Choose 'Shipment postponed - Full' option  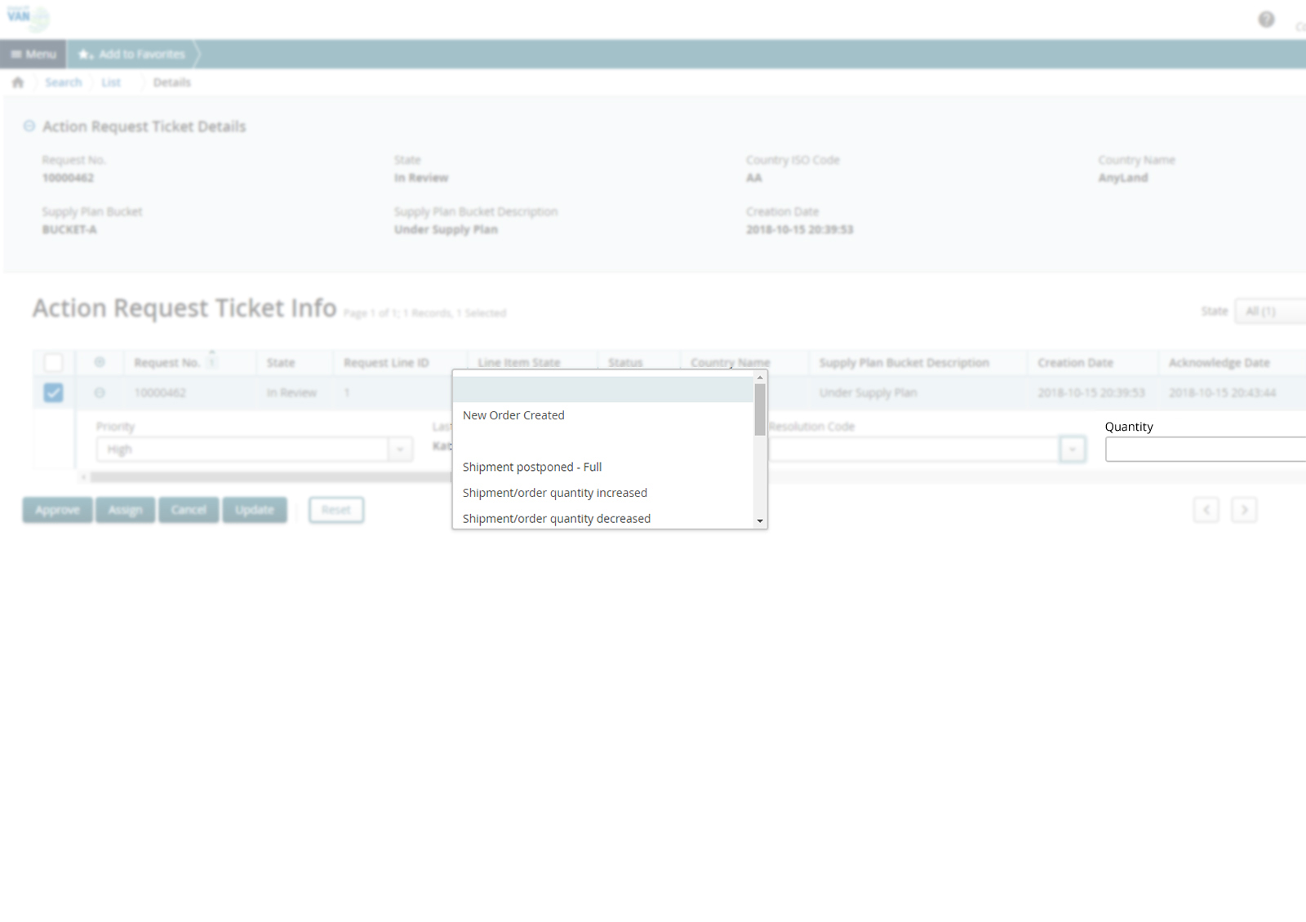coord(531,467)
